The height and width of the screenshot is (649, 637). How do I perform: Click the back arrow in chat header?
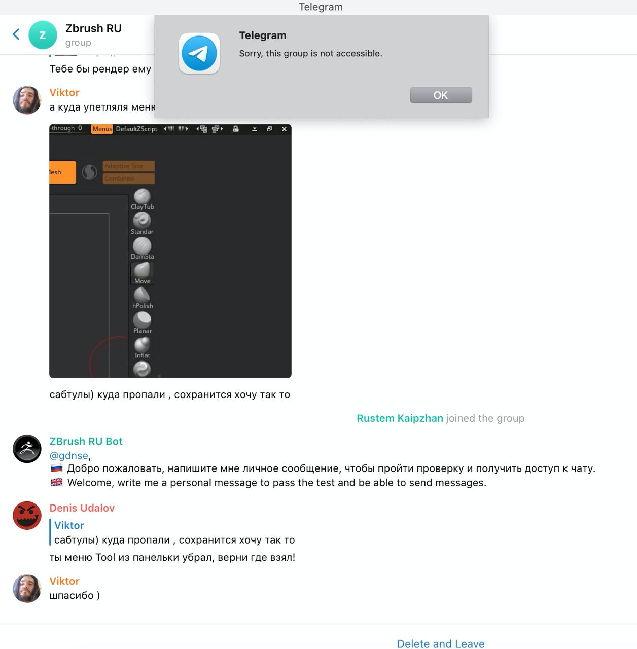coord(16,34)
